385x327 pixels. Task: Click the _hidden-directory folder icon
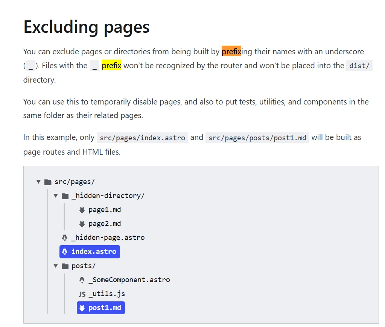65,196
